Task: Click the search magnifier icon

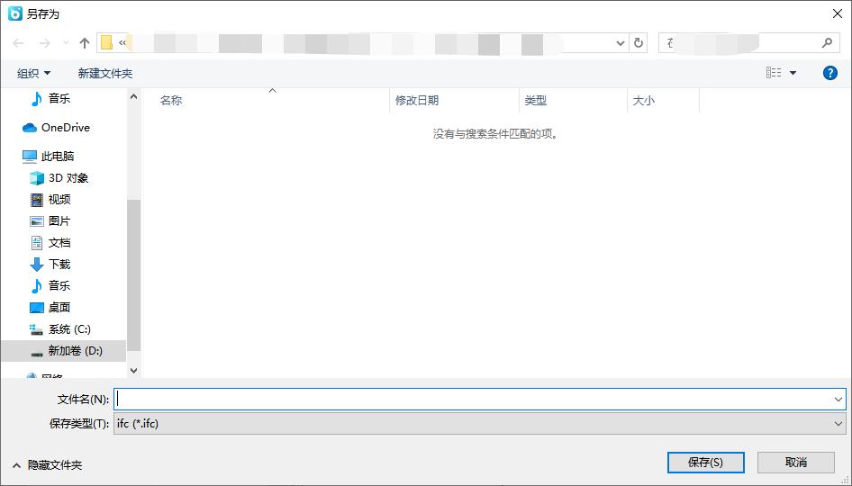Action: point(827,42)
